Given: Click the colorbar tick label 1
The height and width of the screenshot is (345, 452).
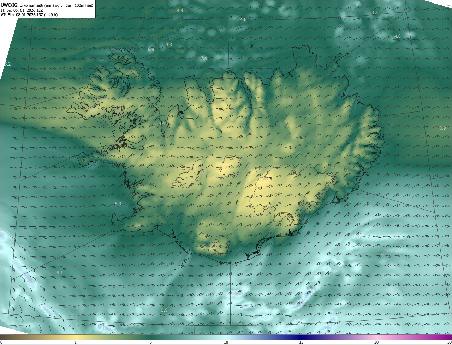Looking at the screenshot, I should pyautogui.click(x=76, y=342).
